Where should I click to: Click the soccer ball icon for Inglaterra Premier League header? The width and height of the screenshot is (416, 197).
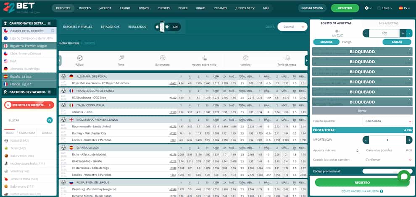point(63,120)
